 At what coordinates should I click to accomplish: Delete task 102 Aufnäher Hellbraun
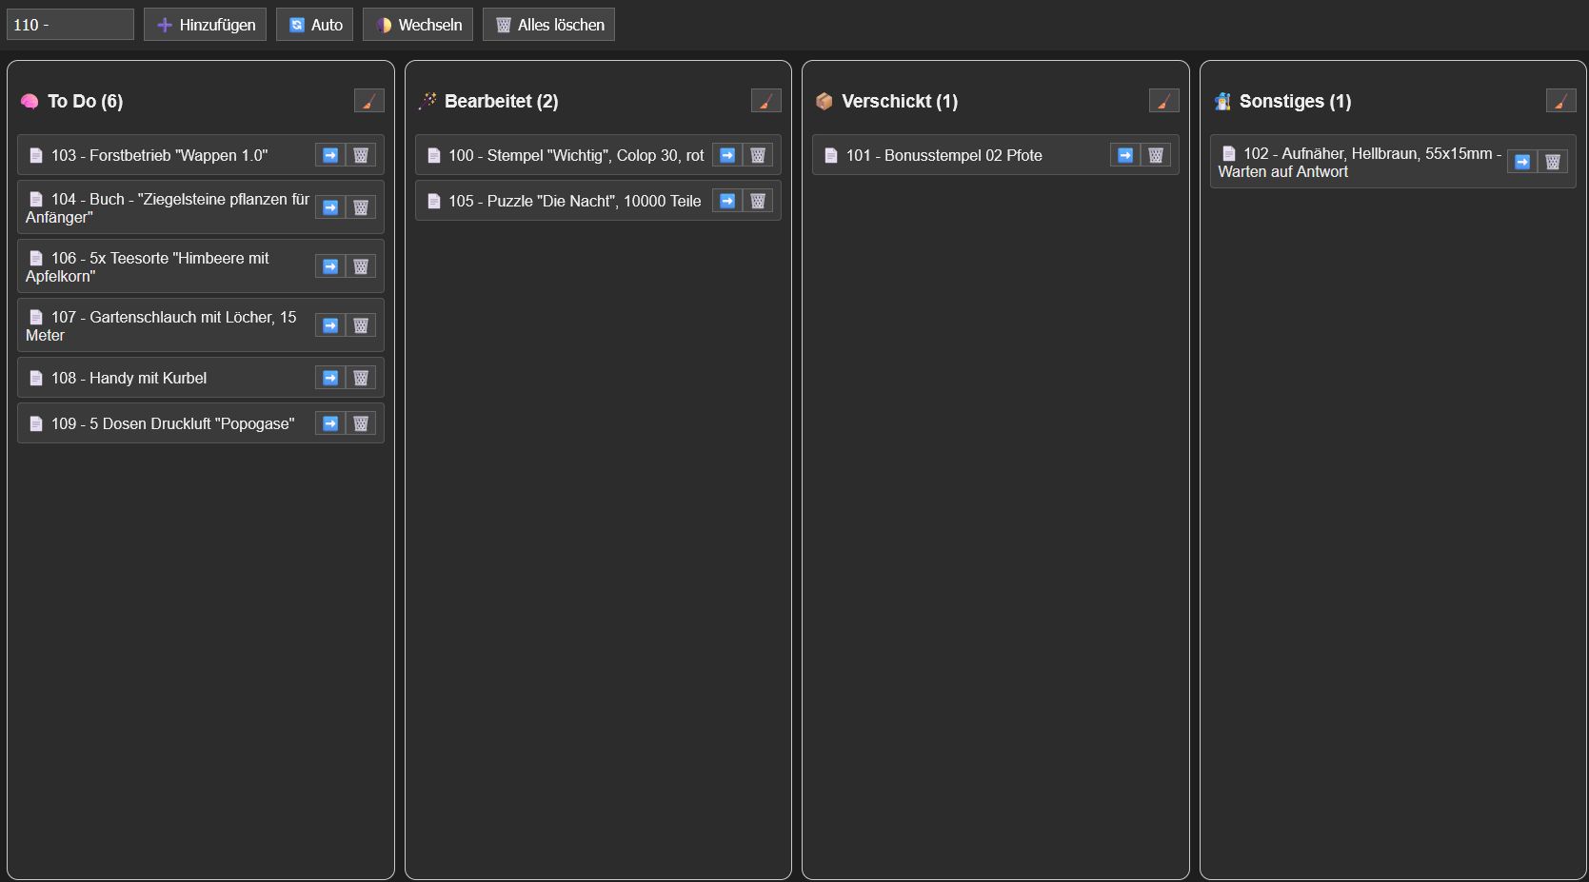(x=1553, y=162)
